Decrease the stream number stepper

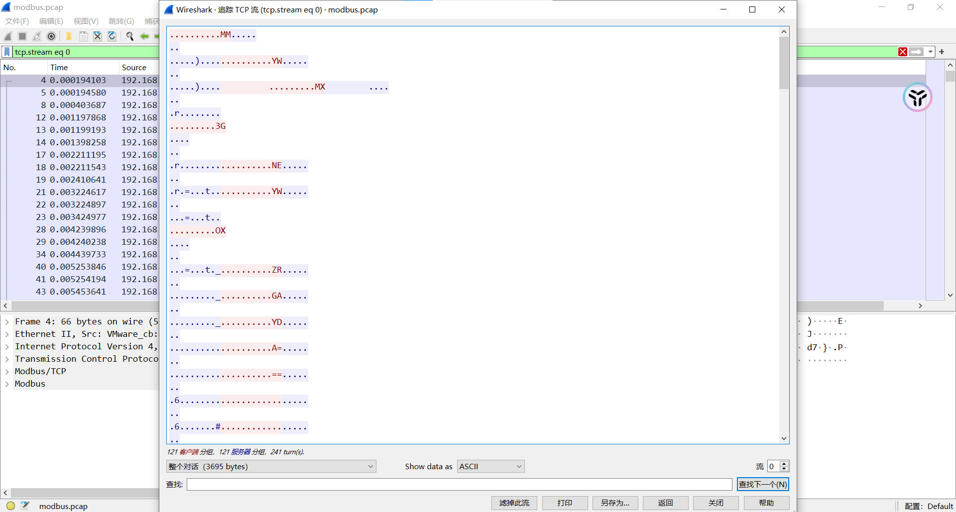tap(784, 469)
